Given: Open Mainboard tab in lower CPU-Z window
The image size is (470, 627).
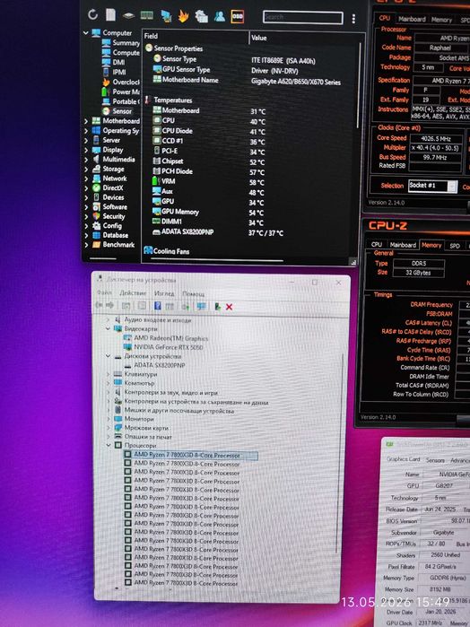Looking at the screenshot, I should pos(403,245).
